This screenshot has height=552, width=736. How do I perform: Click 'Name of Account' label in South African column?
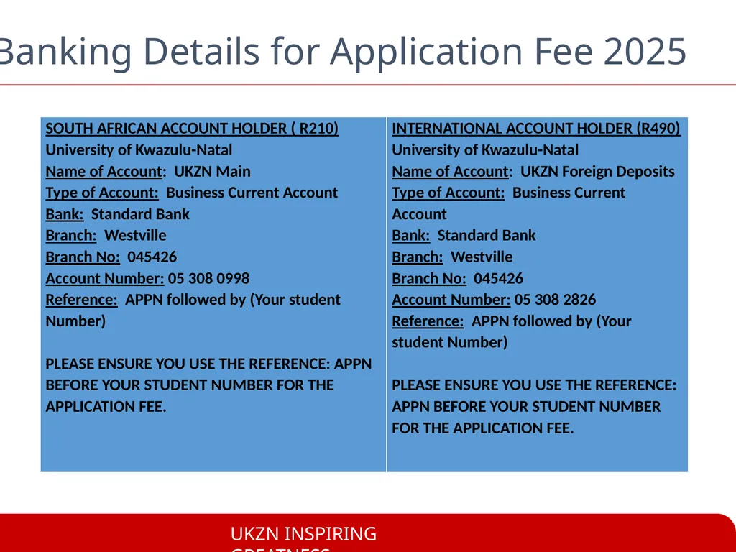[x=103, y=171]
